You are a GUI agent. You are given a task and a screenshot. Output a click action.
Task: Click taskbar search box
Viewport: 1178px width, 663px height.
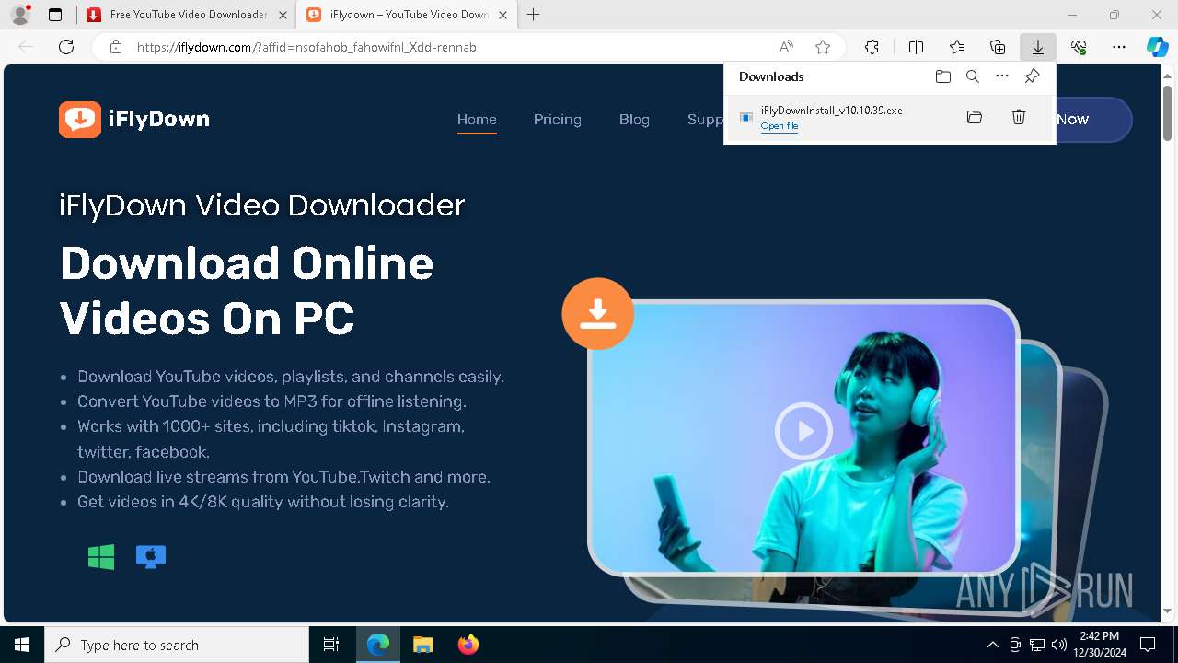[x=177, y=645]
